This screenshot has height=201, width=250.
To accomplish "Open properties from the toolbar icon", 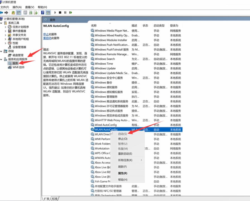I will pyautogui.click(x=25, y=13).
